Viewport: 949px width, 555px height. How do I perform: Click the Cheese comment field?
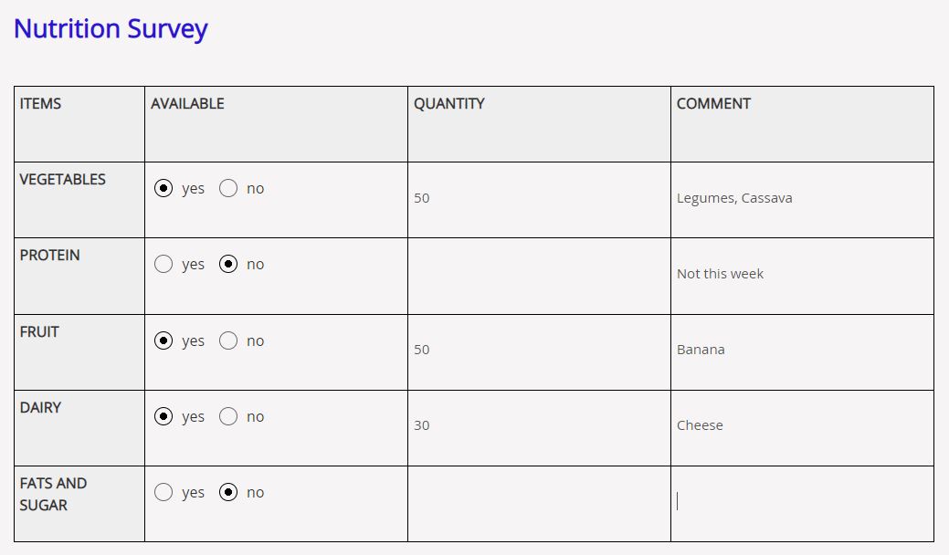(802, 425)
